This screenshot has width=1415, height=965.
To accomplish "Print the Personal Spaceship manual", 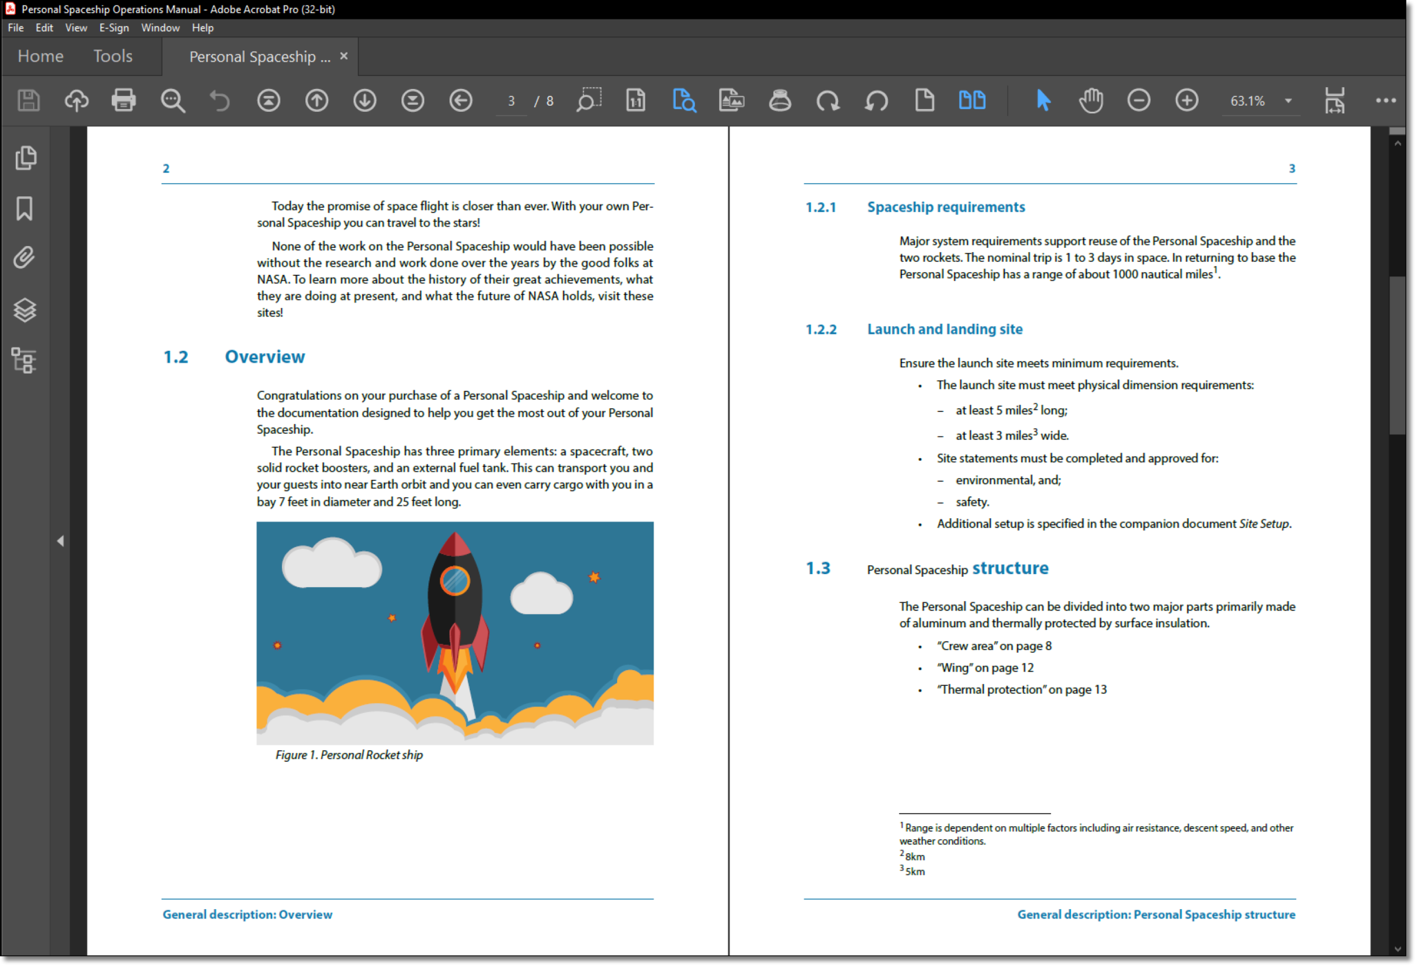I will click(x=123, y=100).
